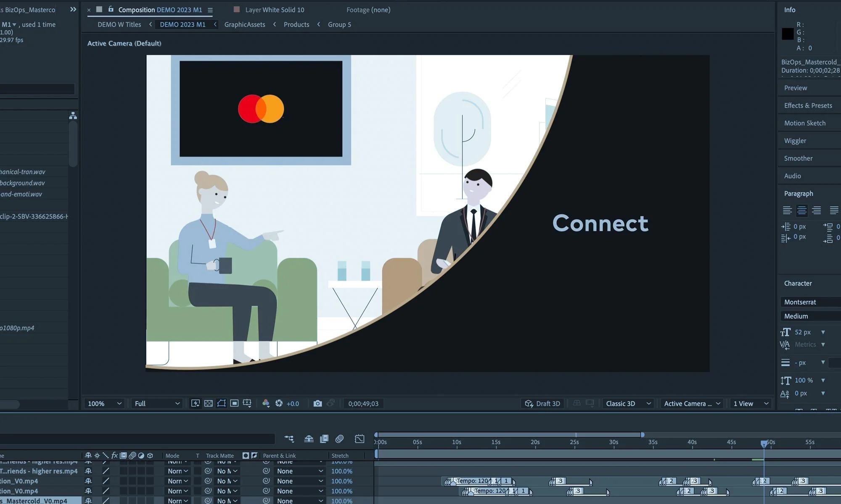This screenshot has height=504, width=841.
Task: Click the current timecode 0;00;49;03 display
Action: 363,403
